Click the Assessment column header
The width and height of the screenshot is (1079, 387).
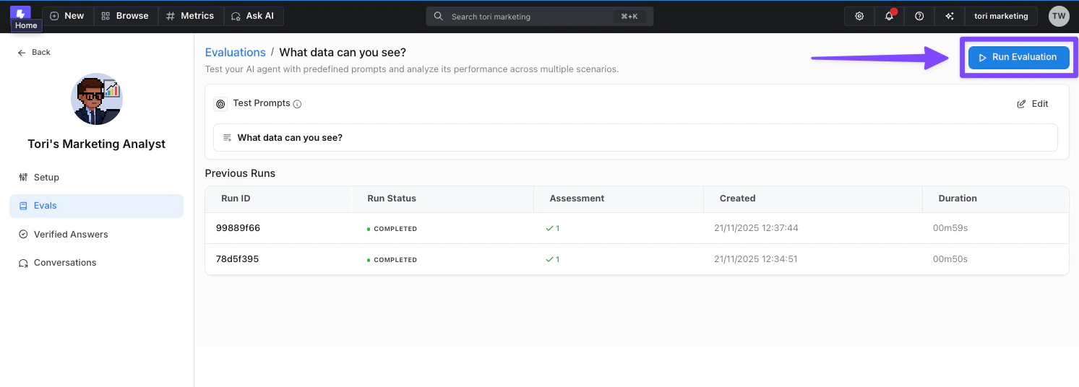point(577,199)
